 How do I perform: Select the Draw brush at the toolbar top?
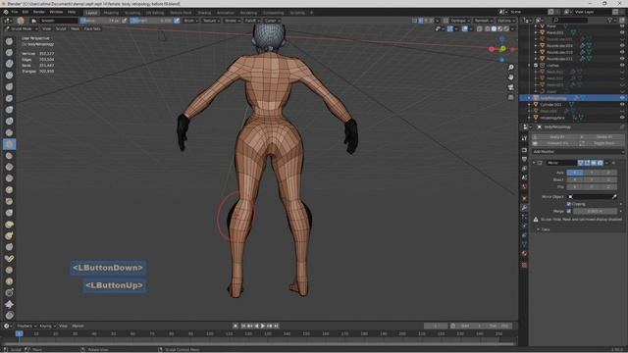tap(9, 41)
